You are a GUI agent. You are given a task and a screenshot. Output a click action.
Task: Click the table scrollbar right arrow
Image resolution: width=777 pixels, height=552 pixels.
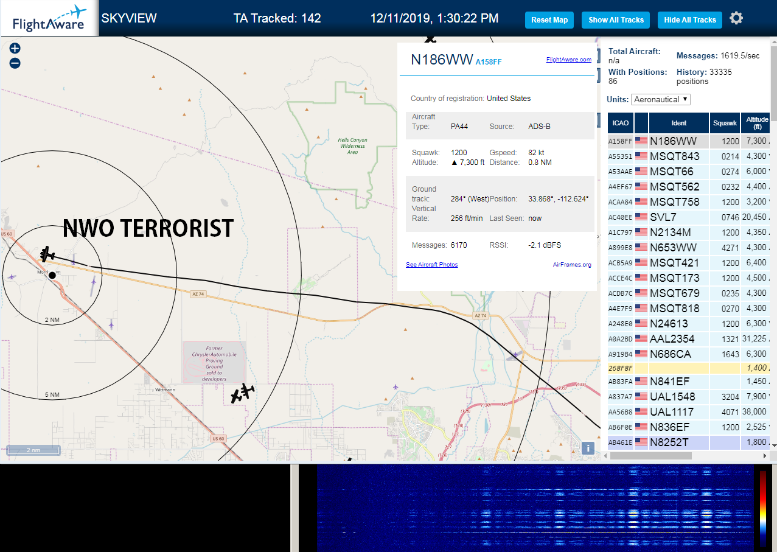coord(765,456)
